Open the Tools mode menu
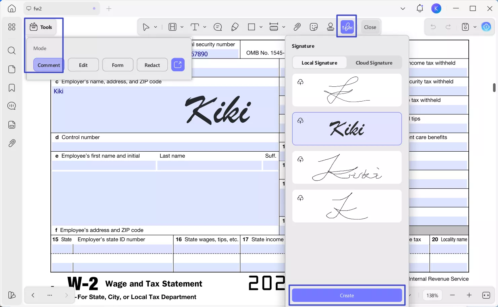 (x=41, y=27)
